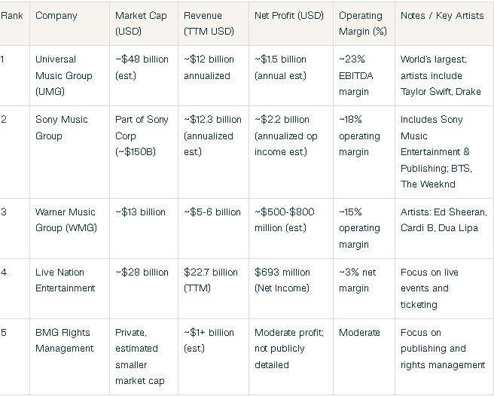Click the Universal Music Group (UMG) cell
This screenshot has width=494, height=396.
[64, 75]
